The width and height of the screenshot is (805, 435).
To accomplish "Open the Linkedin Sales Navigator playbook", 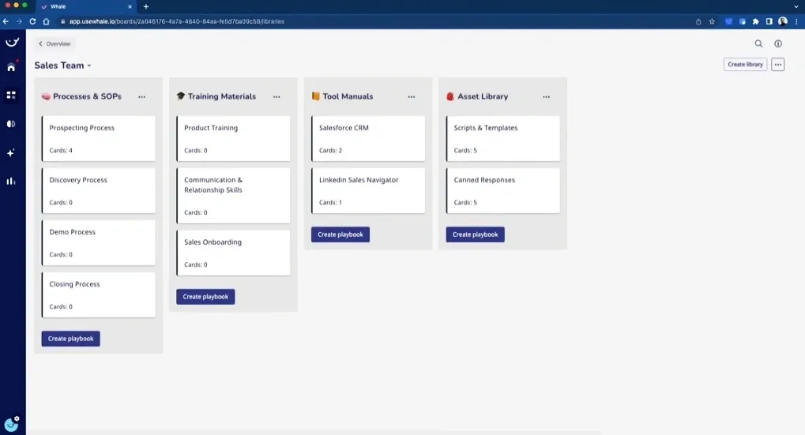I will pos(368,190).
